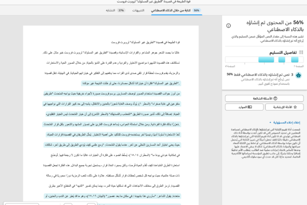Open الأسئلة الشائعة button
This screenshot has width=307, height=205.
click(264, 98)
